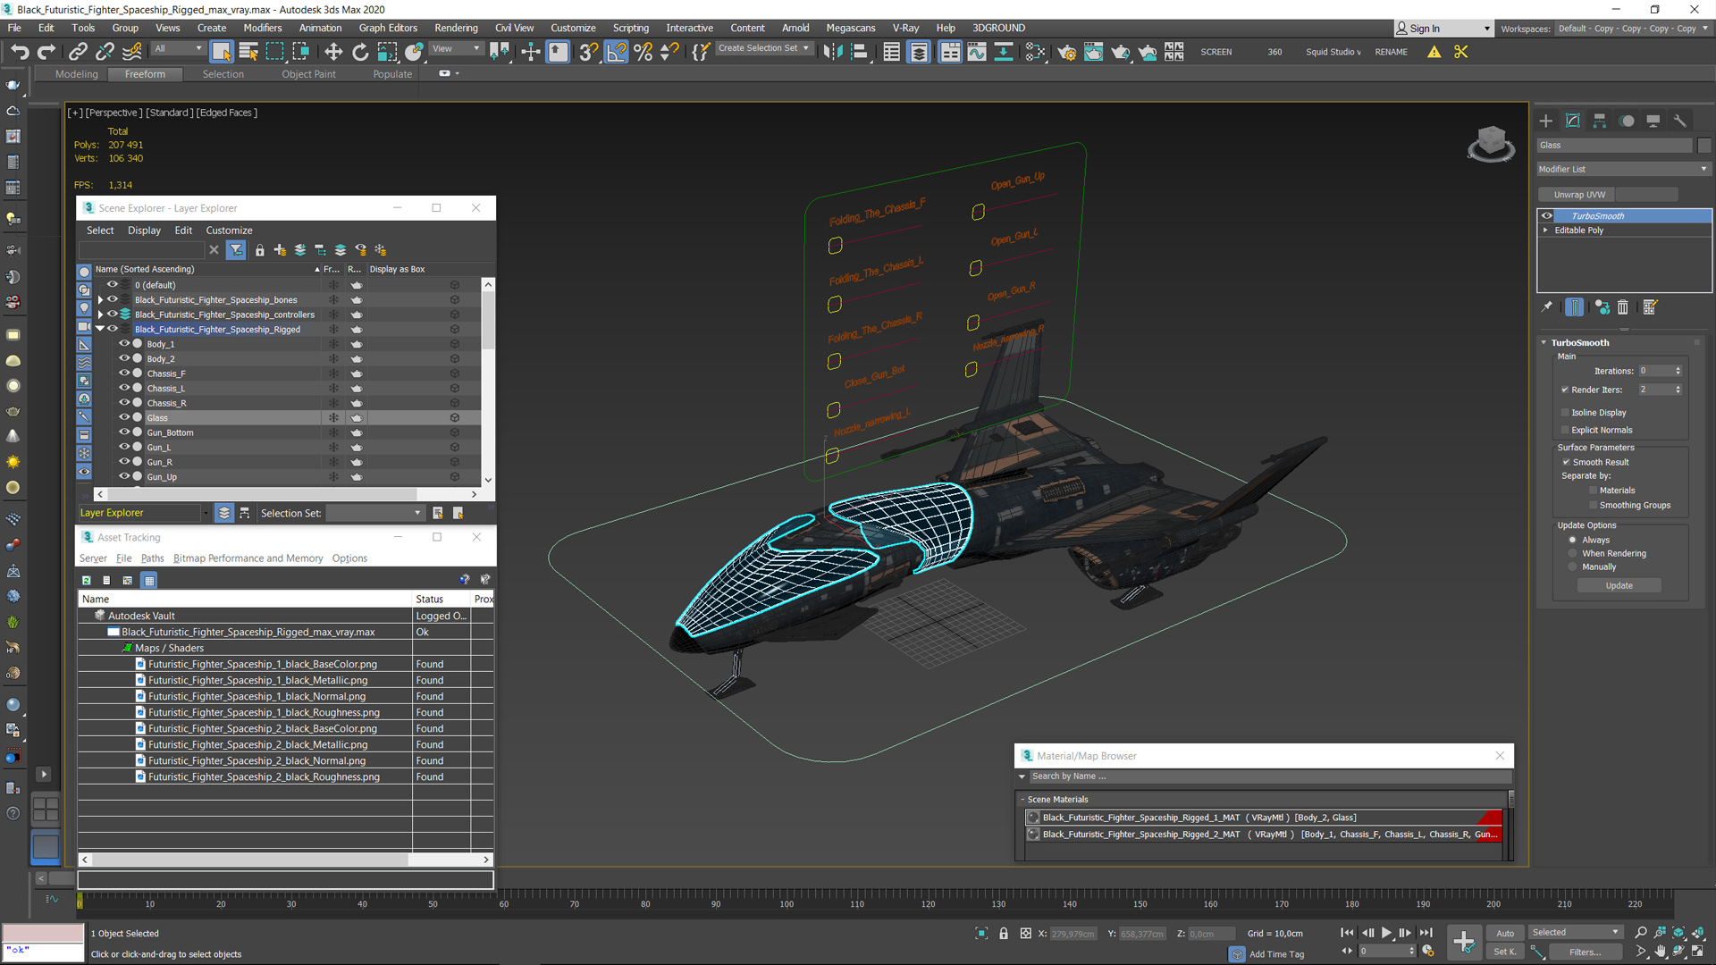
Task: Disable the Render Iters checkbox
Action: [x=1565, y=390]
